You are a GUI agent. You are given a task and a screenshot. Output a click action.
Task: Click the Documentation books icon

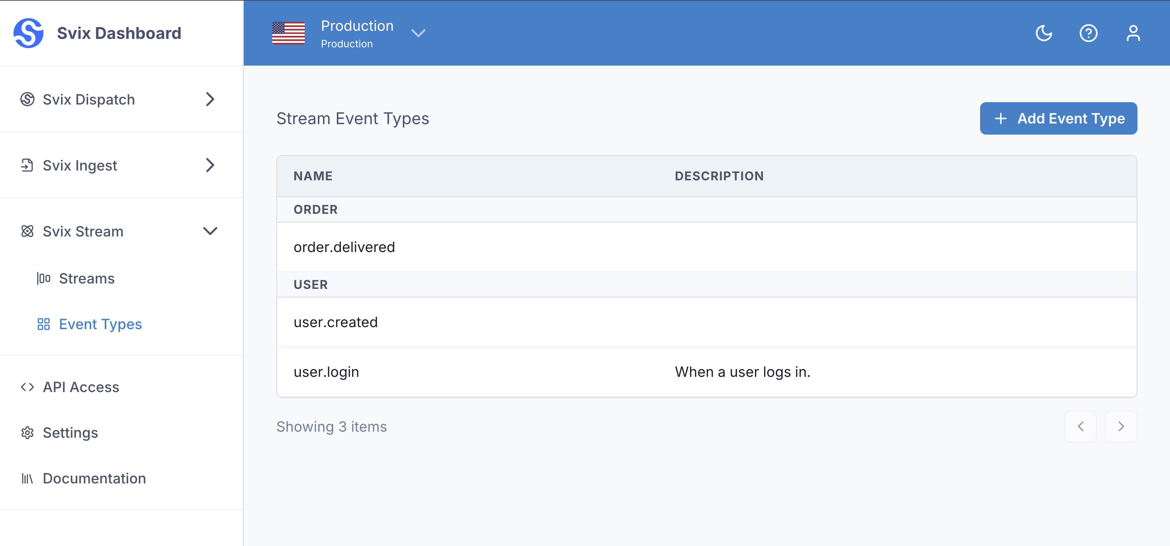(x=27, y=478)
